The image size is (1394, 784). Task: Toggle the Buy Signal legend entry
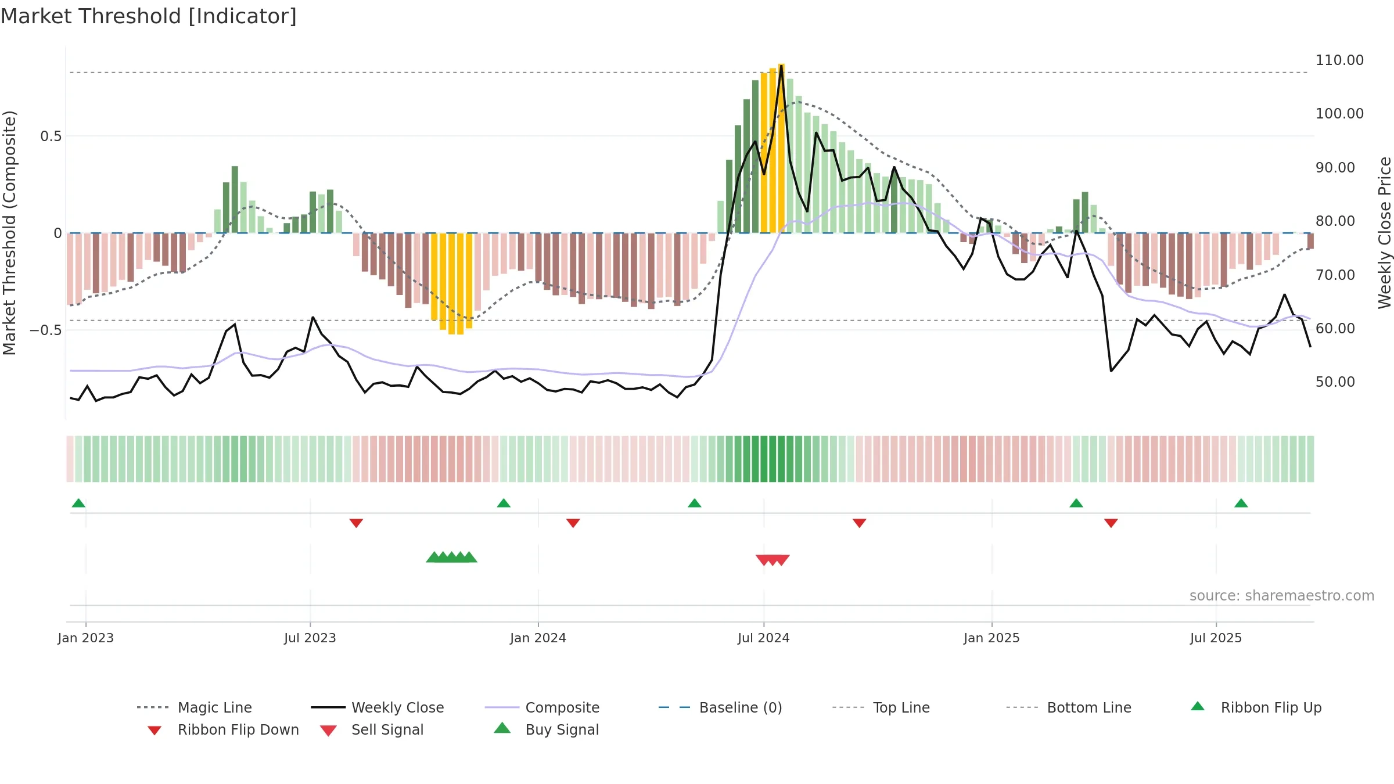(x=546, y=729)
